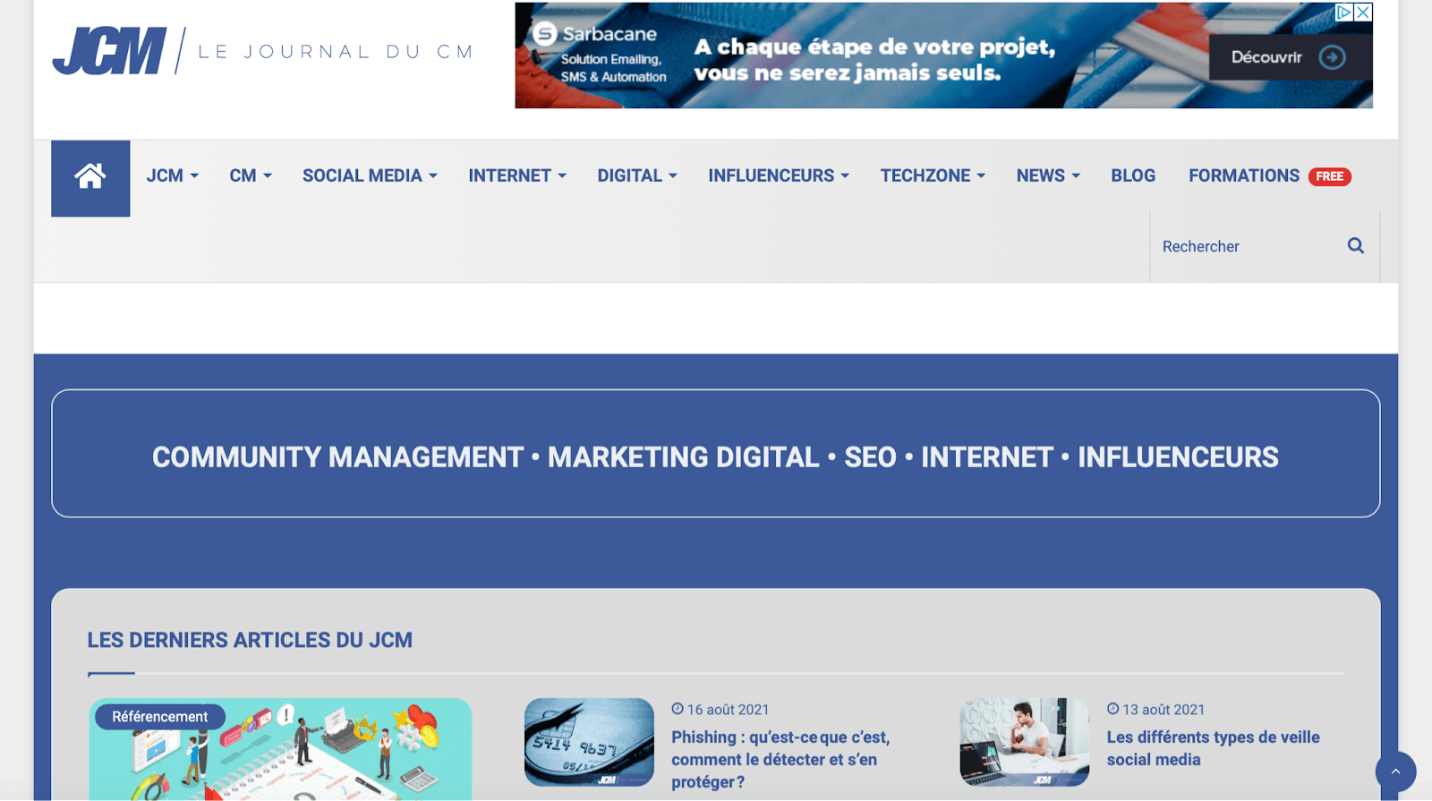The height and width of the screenshot is (801, 1432).
Task: Click the red FREE badge
Action: pyautogui.click(x=1329, y=176)
